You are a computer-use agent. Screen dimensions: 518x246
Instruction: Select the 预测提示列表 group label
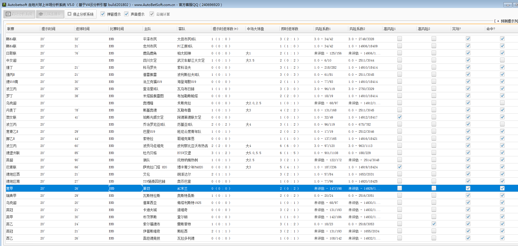coord(509,21)
